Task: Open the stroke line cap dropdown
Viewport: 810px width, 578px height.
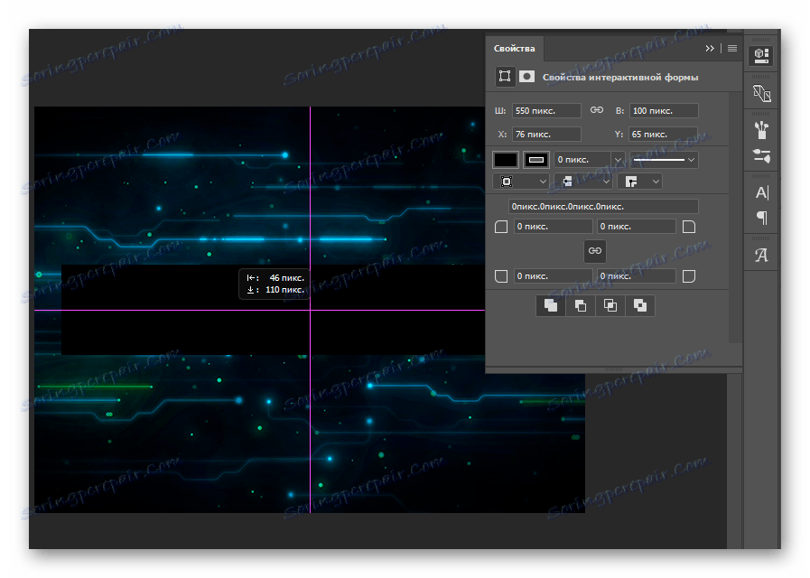Action: pos(582,182)
